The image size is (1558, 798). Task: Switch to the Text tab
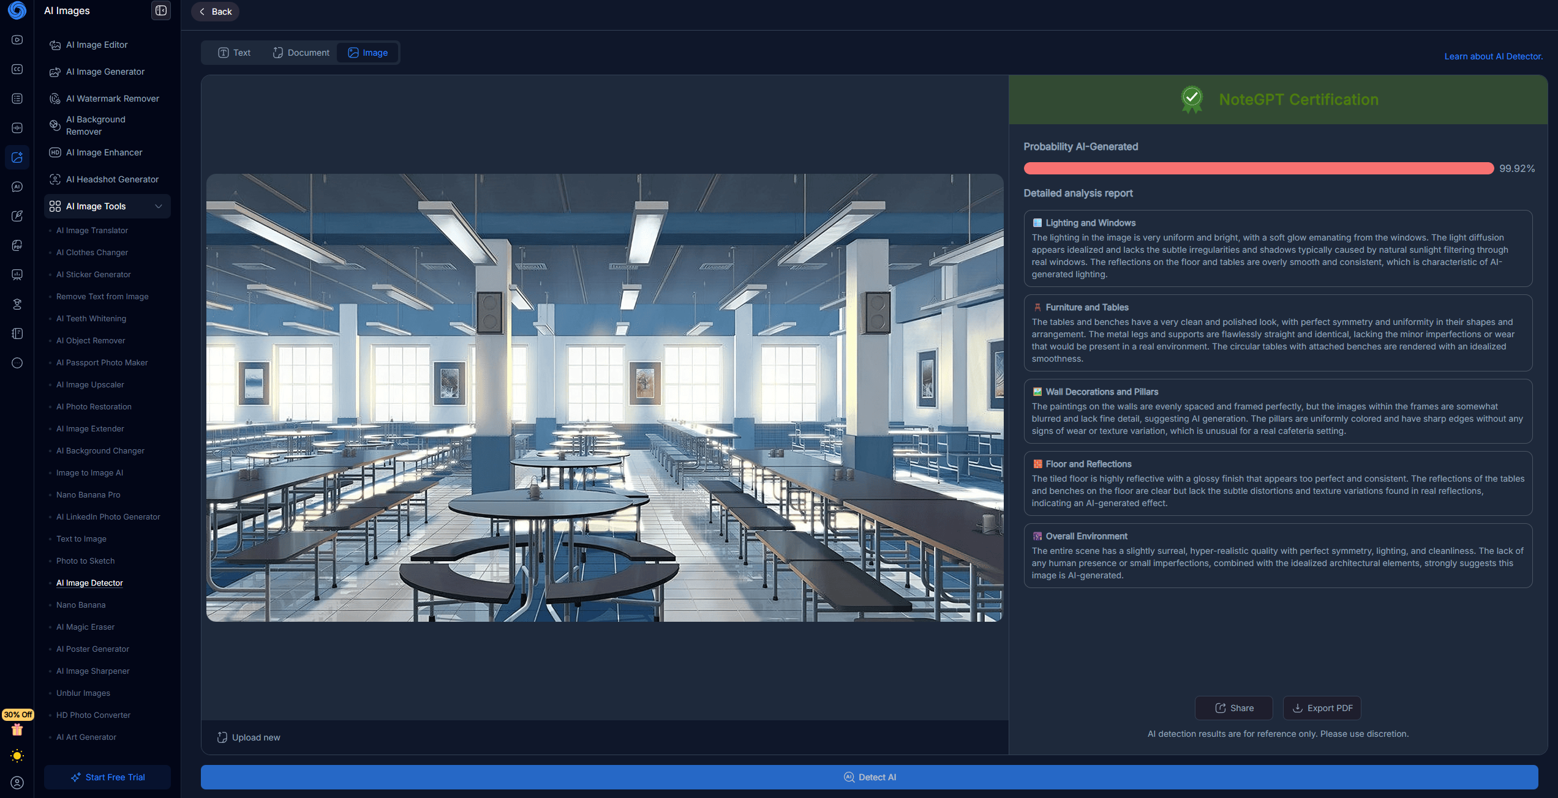click(235, 53)
